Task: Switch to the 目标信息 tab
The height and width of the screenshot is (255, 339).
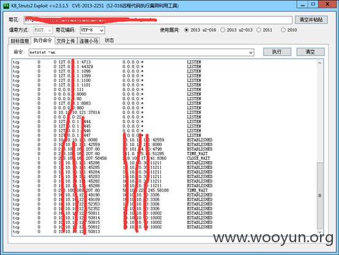Action: [x=20, y=41]
